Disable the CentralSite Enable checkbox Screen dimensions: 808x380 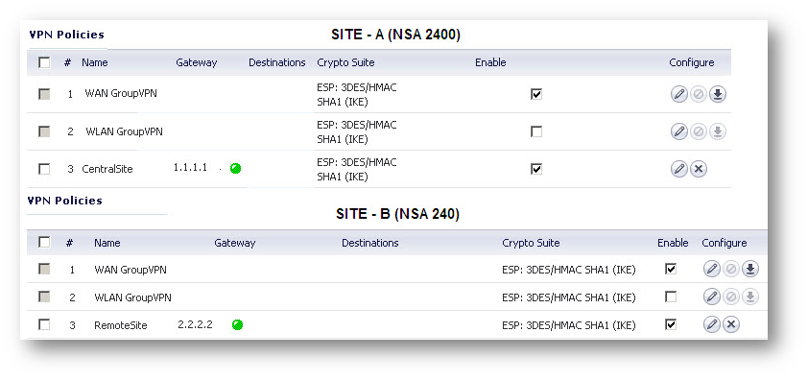tap(536, 169)
